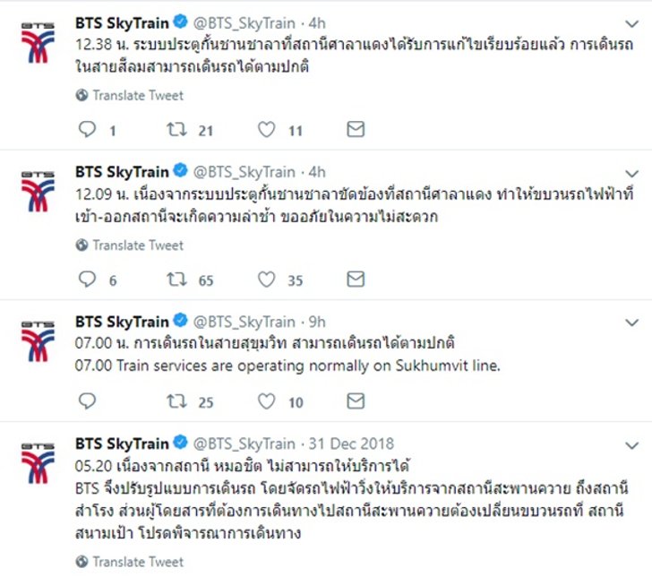Retweet the Sukhumvit line tweet

point(176,401)
